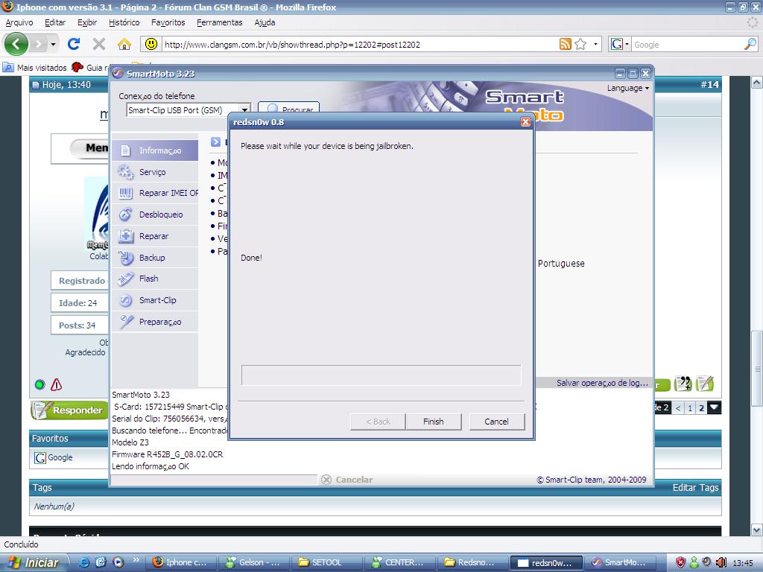Open the Backup icon in SmartMoto

(125, 257)
